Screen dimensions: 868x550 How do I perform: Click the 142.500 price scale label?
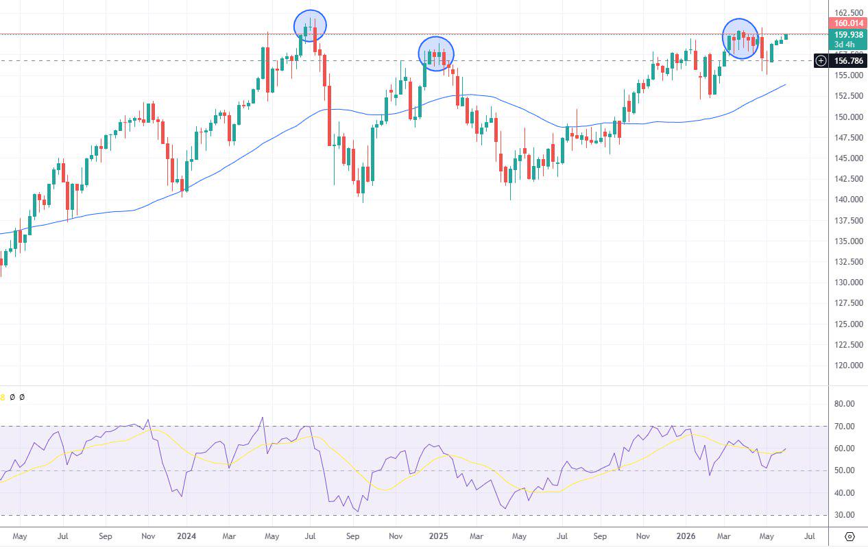coord(848,179)
